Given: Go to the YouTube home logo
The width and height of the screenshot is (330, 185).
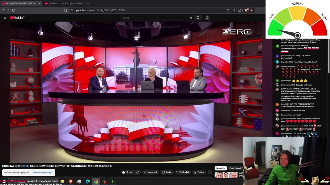Looking at the screenshot, I should click(x=17, y=18).
